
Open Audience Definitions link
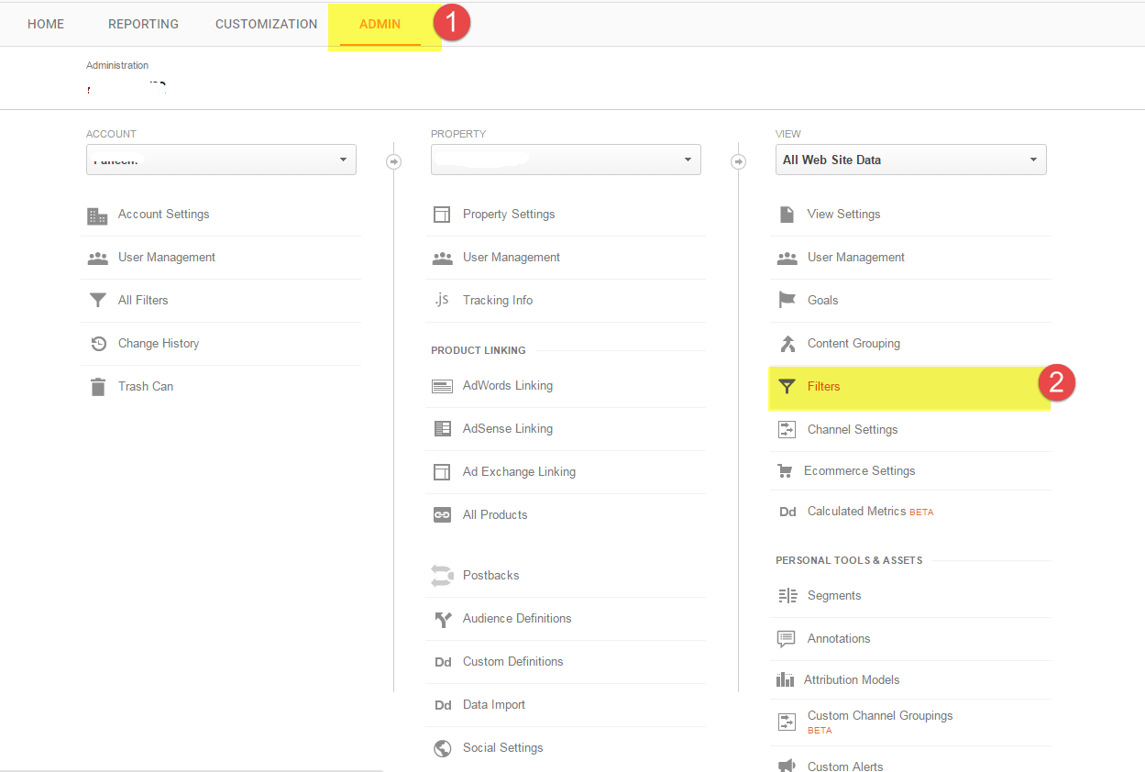[517, 619]
